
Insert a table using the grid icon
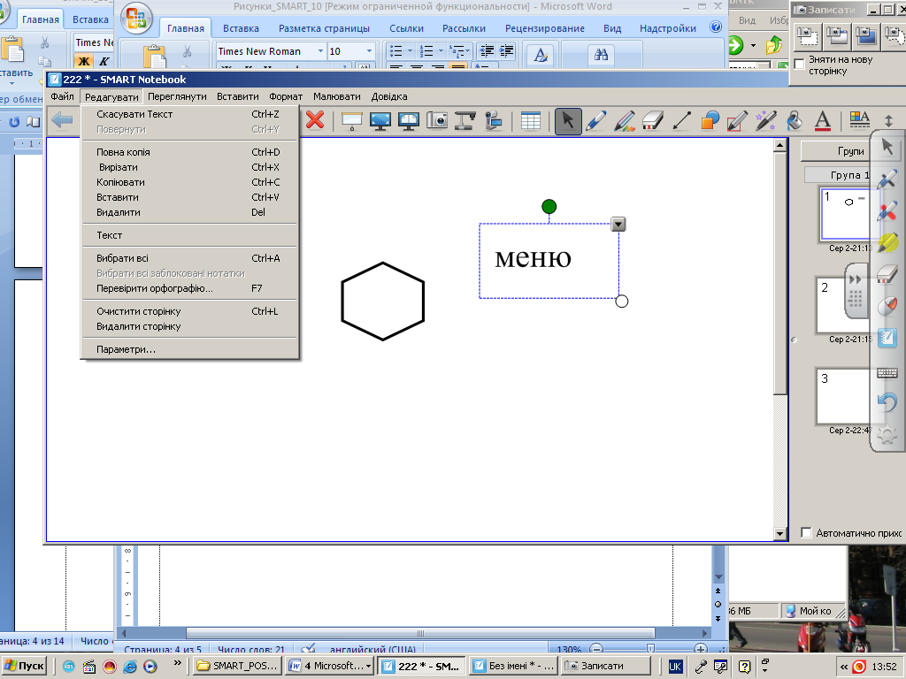point(530,120)
